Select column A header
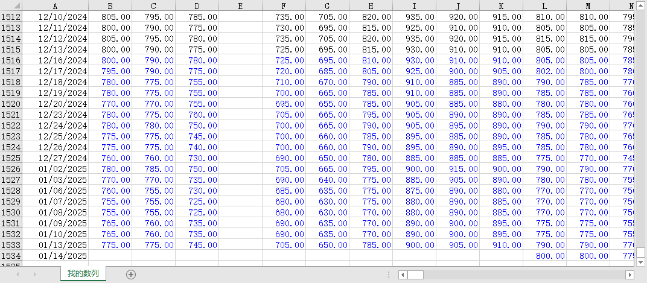This screenshot has width=647, height=283. pyautogui.click(x=56, y=5)
